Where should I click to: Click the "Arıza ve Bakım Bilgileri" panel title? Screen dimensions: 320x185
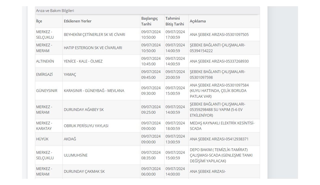click(x=55, y=11)
